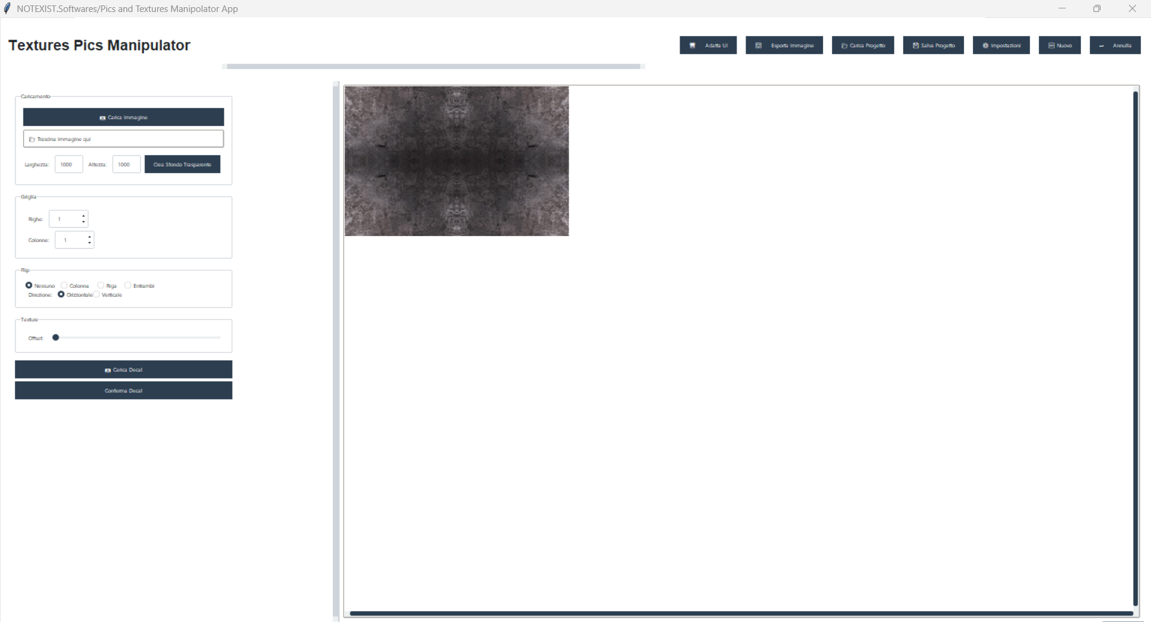Click the app feather icon in title bar
The height and width of the screenshot is (622, 1151).
(7, 8)
